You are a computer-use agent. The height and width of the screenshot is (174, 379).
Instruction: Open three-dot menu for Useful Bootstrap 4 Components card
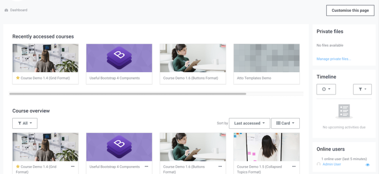click(x=146, y=167)
